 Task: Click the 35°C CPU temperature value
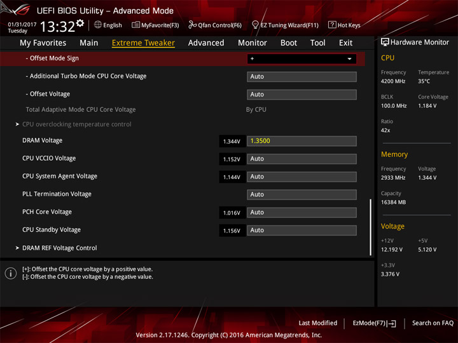pyautogui.click(x=424, y=81)
